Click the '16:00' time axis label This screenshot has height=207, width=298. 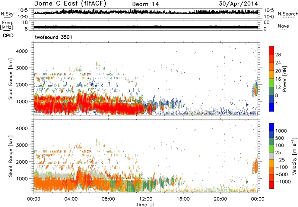tap(183, 199)
